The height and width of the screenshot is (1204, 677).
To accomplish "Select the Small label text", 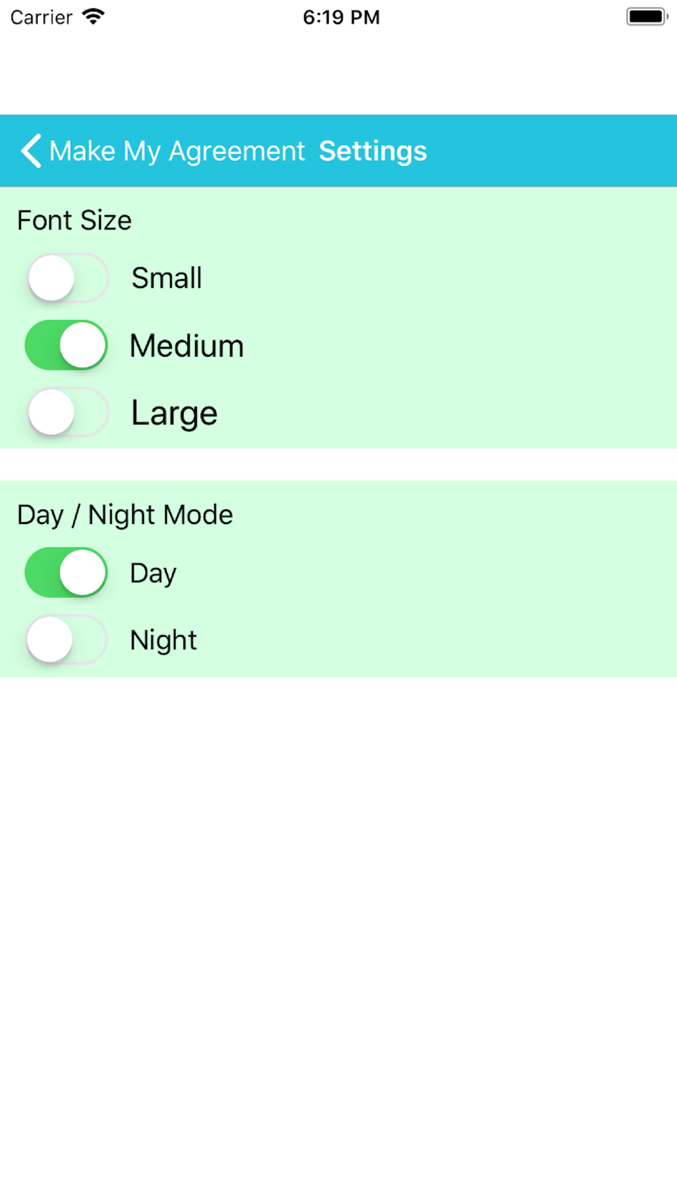I will (167, 278).
